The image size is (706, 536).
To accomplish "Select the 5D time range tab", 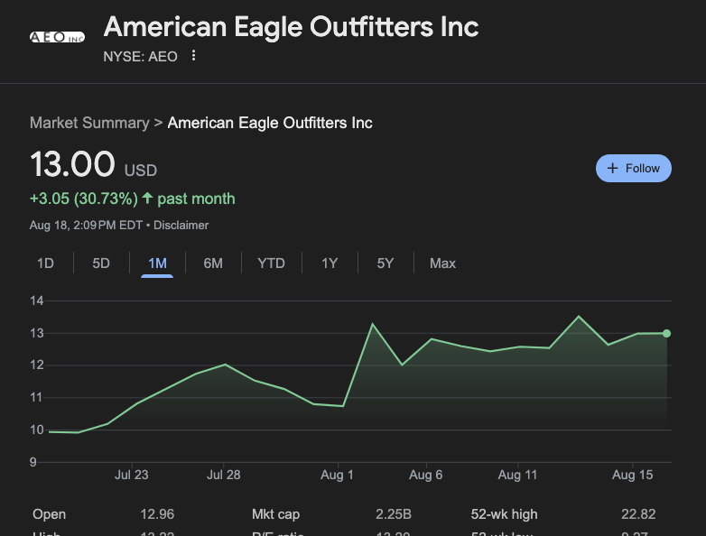I will (x=101, y=263).
